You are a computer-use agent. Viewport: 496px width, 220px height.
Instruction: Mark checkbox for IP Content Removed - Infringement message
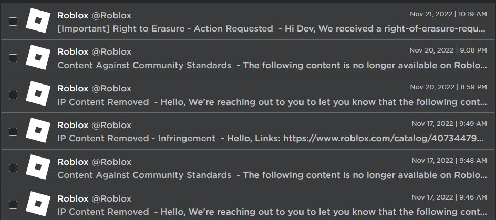[x=13, y=131]
